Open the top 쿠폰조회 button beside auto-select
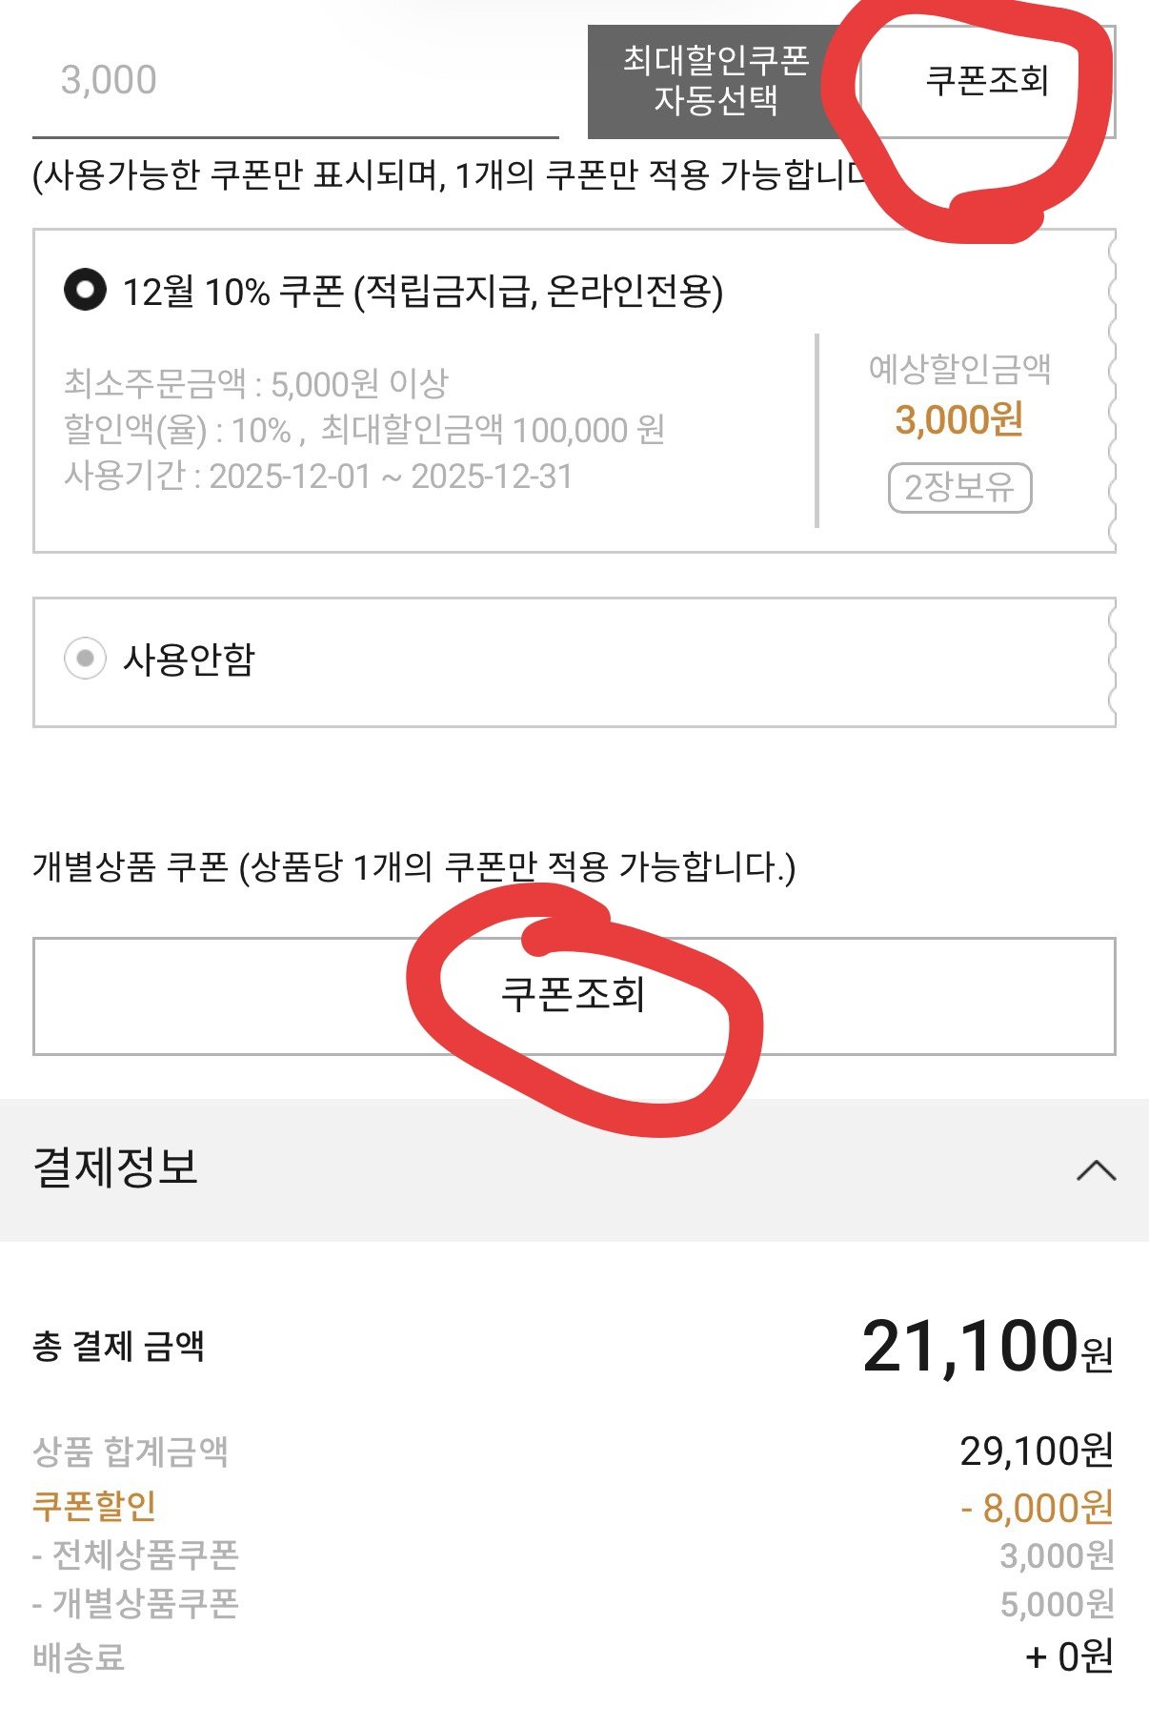The image size is (1149, 1726). [986, 81]
